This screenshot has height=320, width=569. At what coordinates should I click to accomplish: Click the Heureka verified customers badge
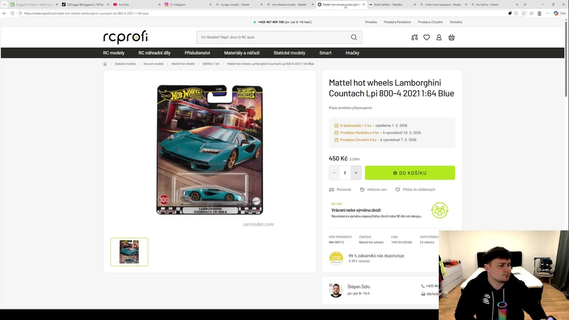[x=336, y=258]
